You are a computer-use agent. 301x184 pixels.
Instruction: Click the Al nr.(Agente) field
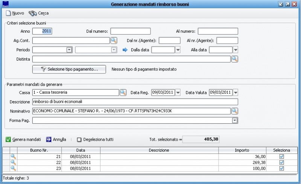pos(227,41)
